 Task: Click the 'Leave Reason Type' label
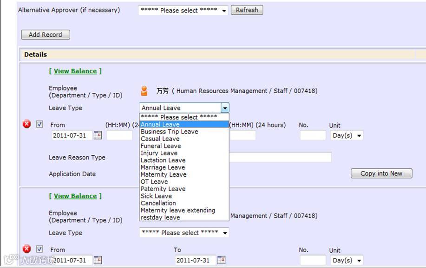[x=77, y=157]
